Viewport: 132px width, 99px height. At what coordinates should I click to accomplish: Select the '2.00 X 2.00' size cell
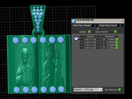click(90, 48)
